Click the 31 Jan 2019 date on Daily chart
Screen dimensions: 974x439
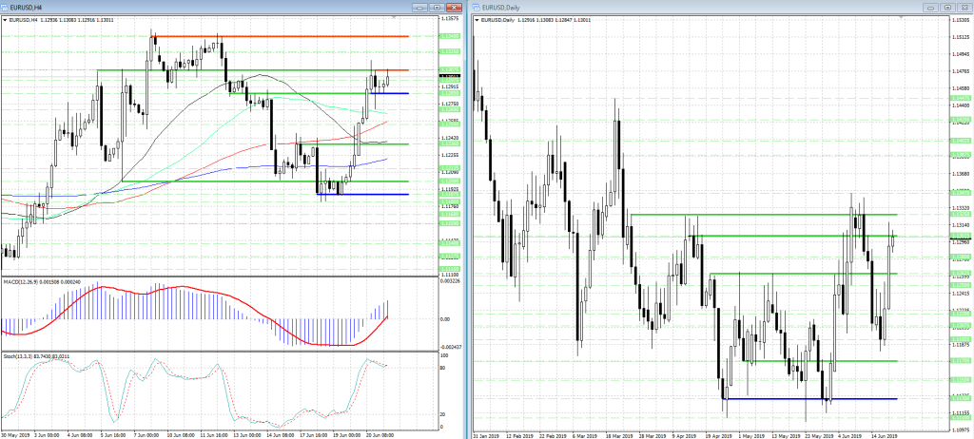[486, 434]
